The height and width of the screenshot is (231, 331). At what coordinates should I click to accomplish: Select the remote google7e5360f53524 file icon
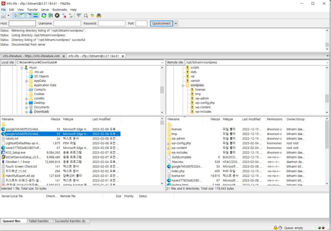tap(169, 166)
